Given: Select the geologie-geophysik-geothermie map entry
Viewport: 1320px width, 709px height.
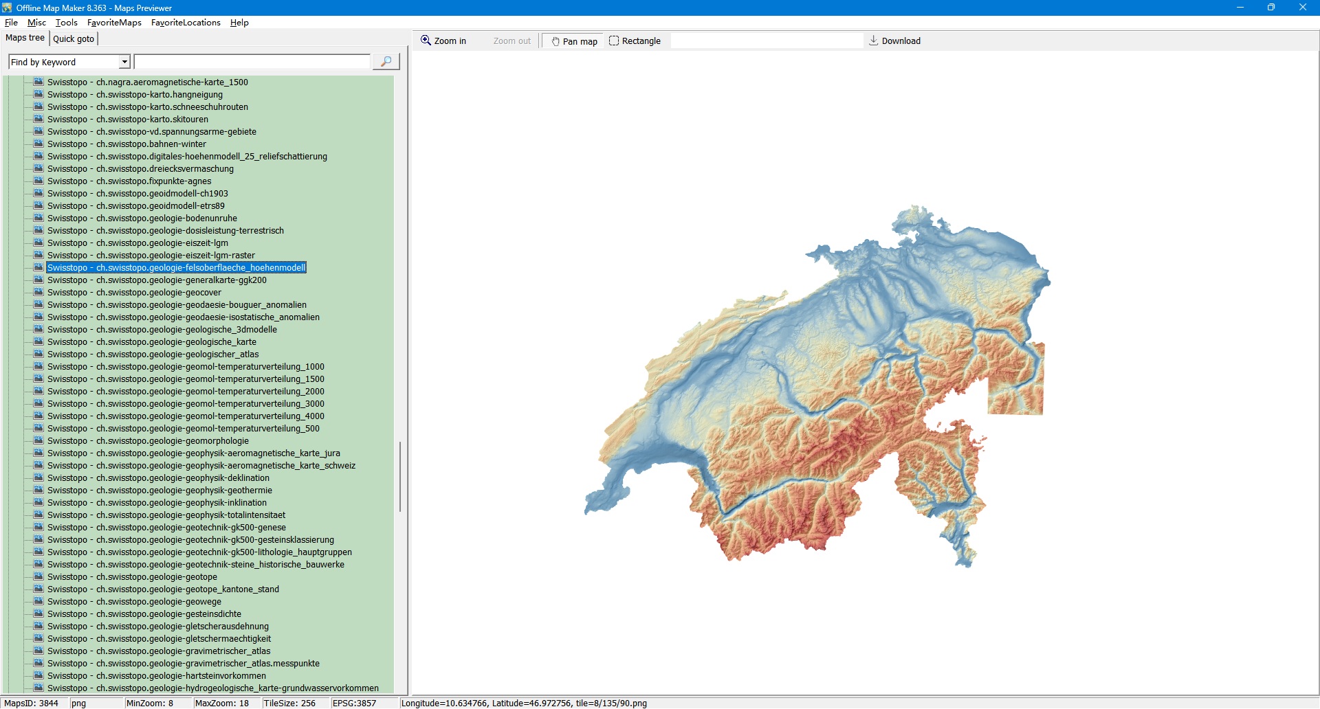Looking at the screenshot, I should click(x=159, y=491).
